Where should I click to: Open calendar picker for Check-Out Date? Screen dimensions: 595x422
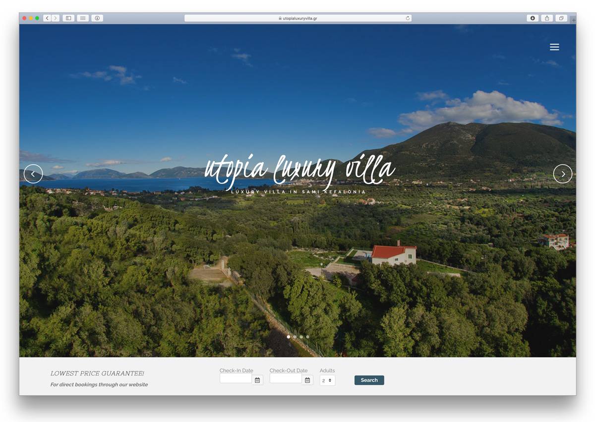pyautogui.click(x=307, y=380)
